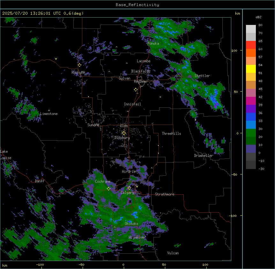Select the bright orange swatch below 60 dBZ
The image size is (275, 269).
[x=251, y=53]
